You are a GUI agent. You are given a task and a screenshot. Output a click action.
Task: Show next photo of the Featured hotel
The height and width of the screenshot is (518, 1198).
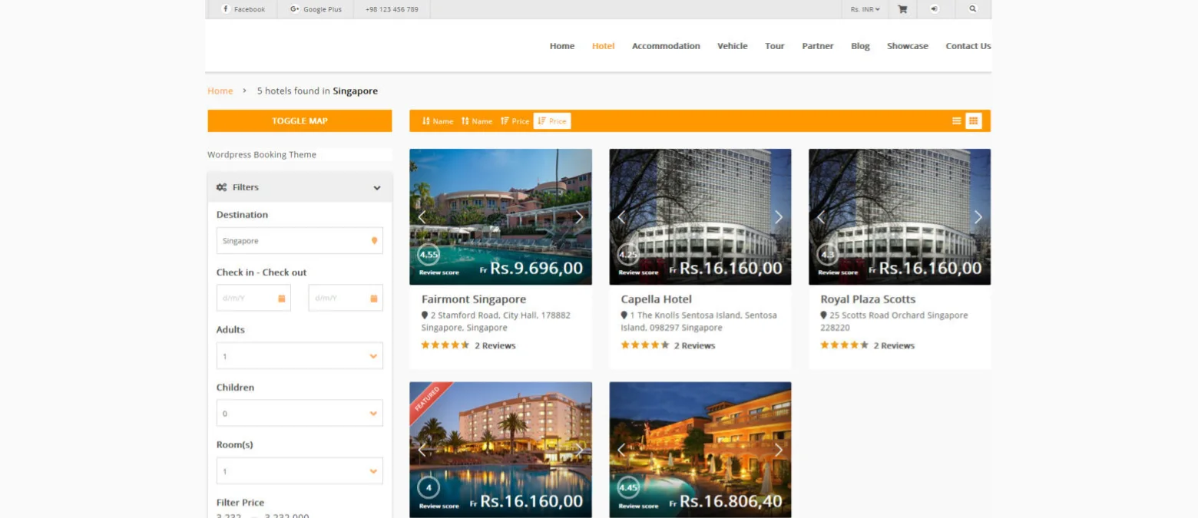click(x=579, y=450)
